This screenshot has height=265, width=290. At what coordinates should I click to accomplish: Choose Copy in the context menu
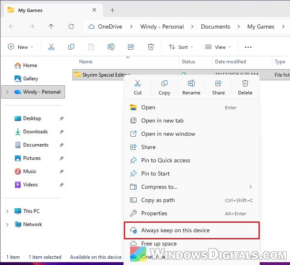coord(164,88)
